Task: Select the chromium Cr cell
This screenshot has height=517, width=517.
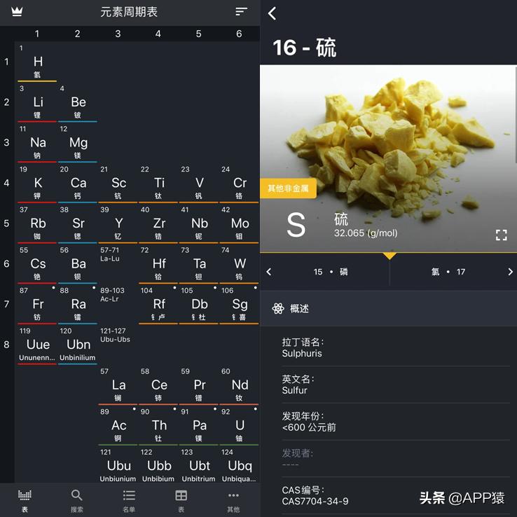Action: [x=239, y=184]
